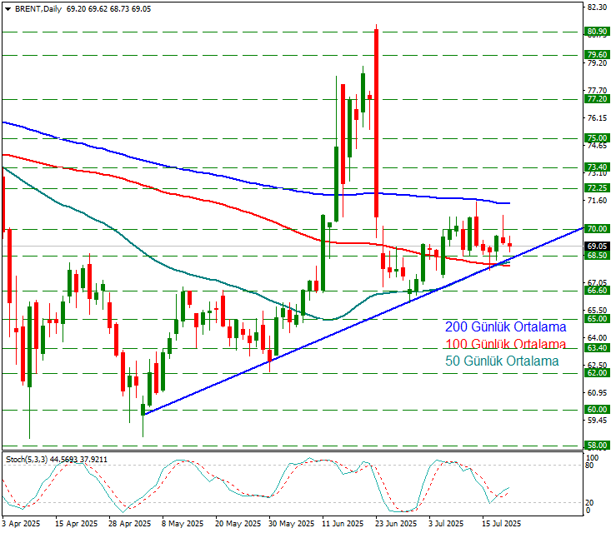Screen dimensions: 616x533
Task: Click the 30 May 2025 date label
Action: [292, 524]
